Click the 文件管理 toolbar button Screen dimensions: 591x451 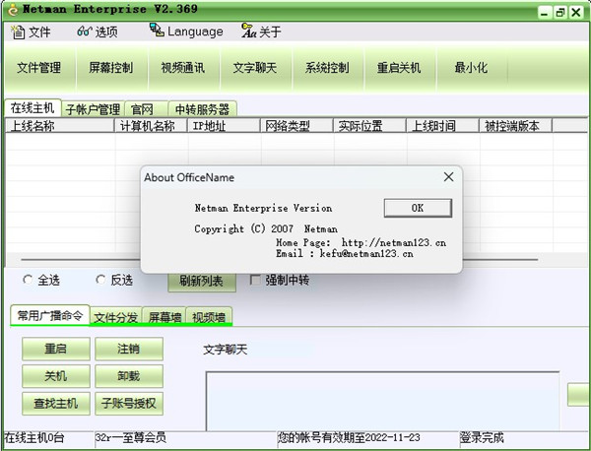(39, 68)
